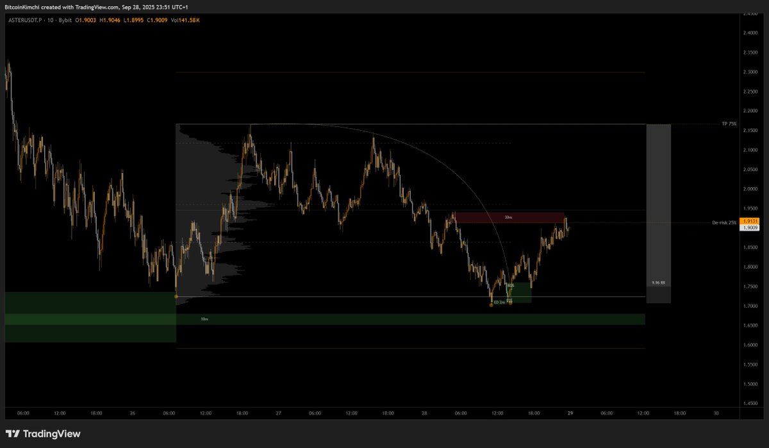Click the O1.9003 open price in the legend
769x448 pixels.
click(85, 20)
